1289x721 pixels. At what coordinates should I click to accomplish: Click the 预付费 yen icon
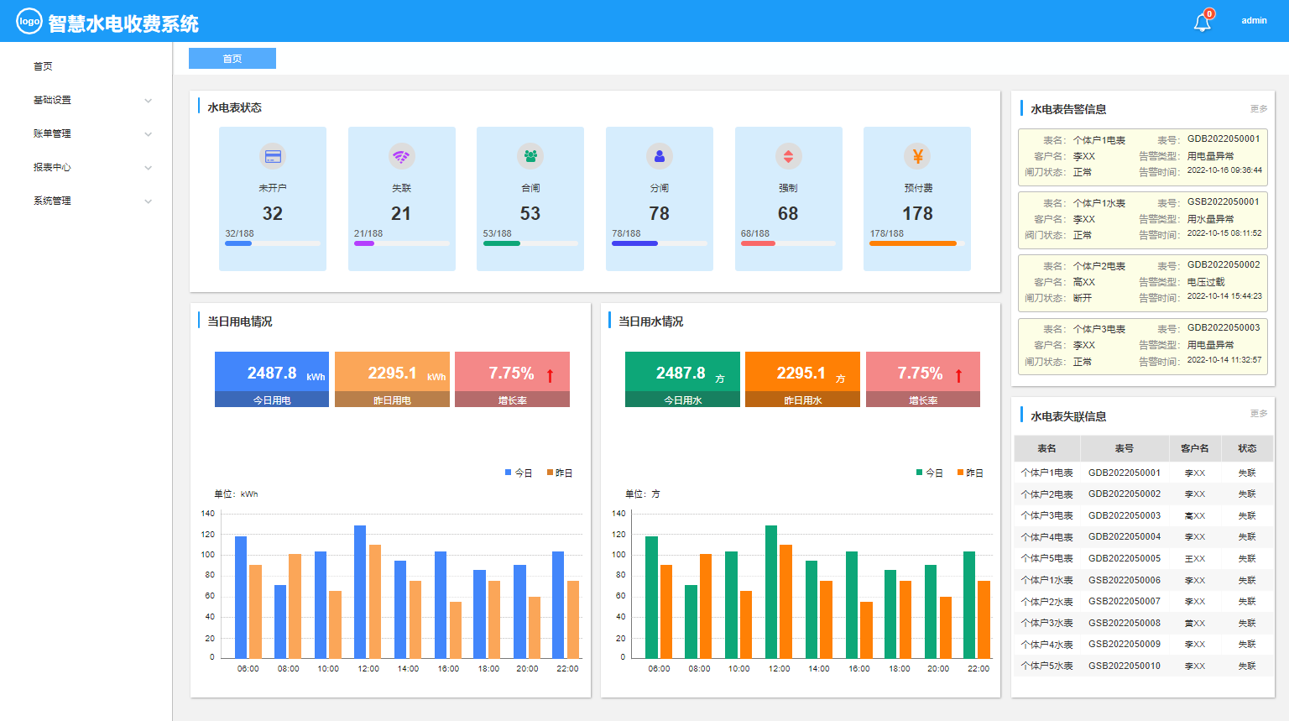click(x=917, y=156)
